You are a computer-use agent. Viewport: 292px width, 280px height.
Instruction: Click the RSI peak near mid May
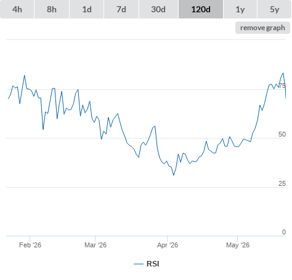283,73
